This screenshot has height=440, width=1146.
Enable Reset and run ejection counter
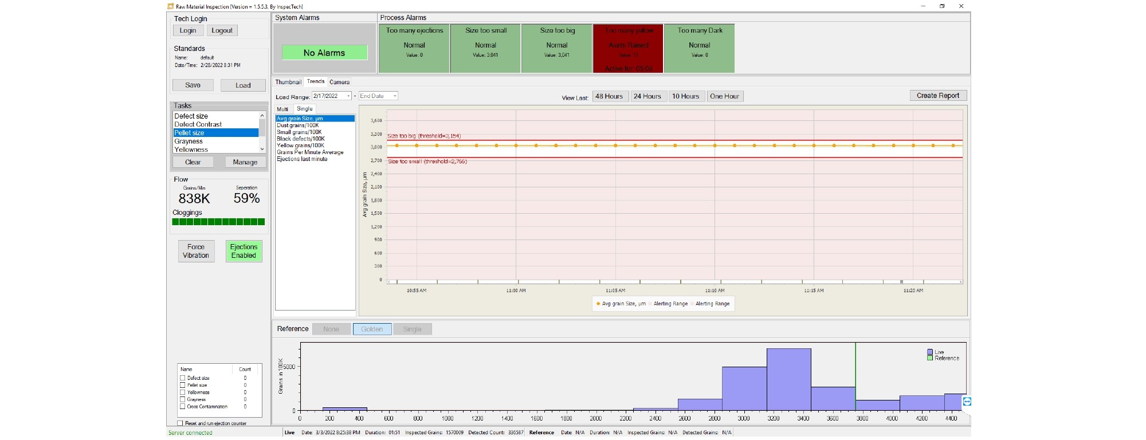[x=180, y=423]
